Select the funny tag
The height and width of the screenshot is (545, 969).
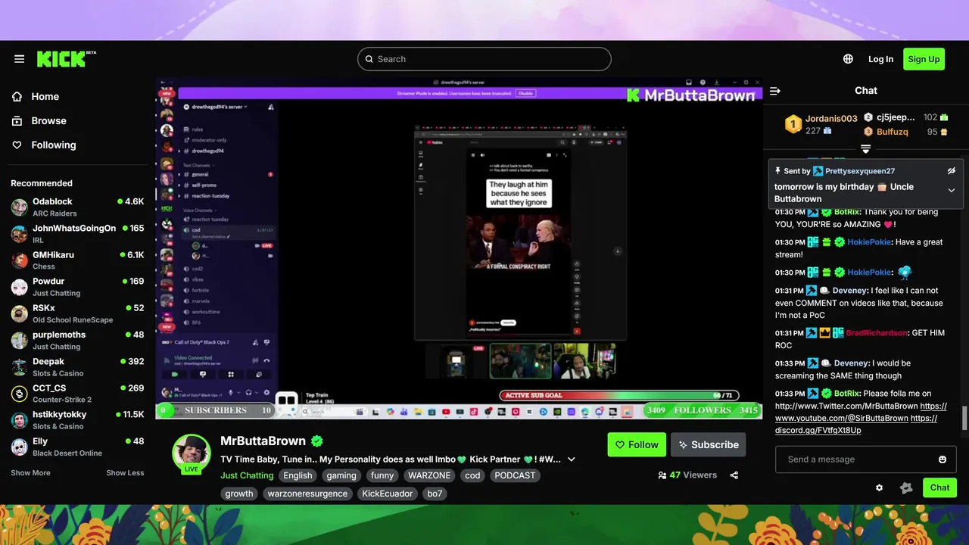coord(382,475)
